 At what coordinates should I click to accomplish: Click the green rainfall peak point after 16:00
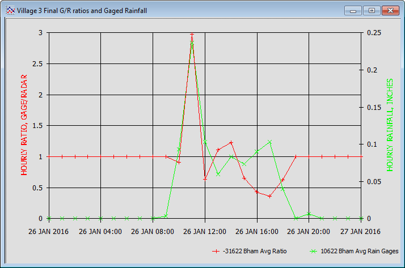(270, 142)
